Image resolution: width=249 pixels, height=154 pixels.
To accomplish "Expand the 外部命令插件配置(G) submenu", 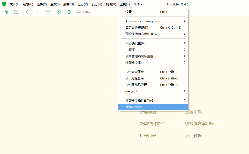I will point(153,101).
